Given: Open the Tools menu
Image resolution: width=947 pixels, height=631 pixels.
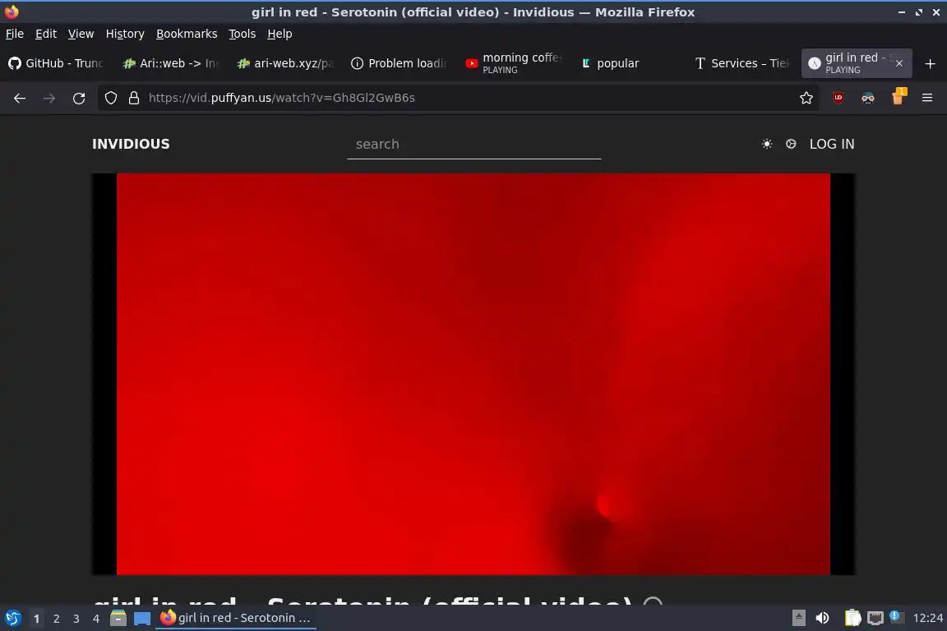Looking at the screenshot, I should click(x=243, y=34).
